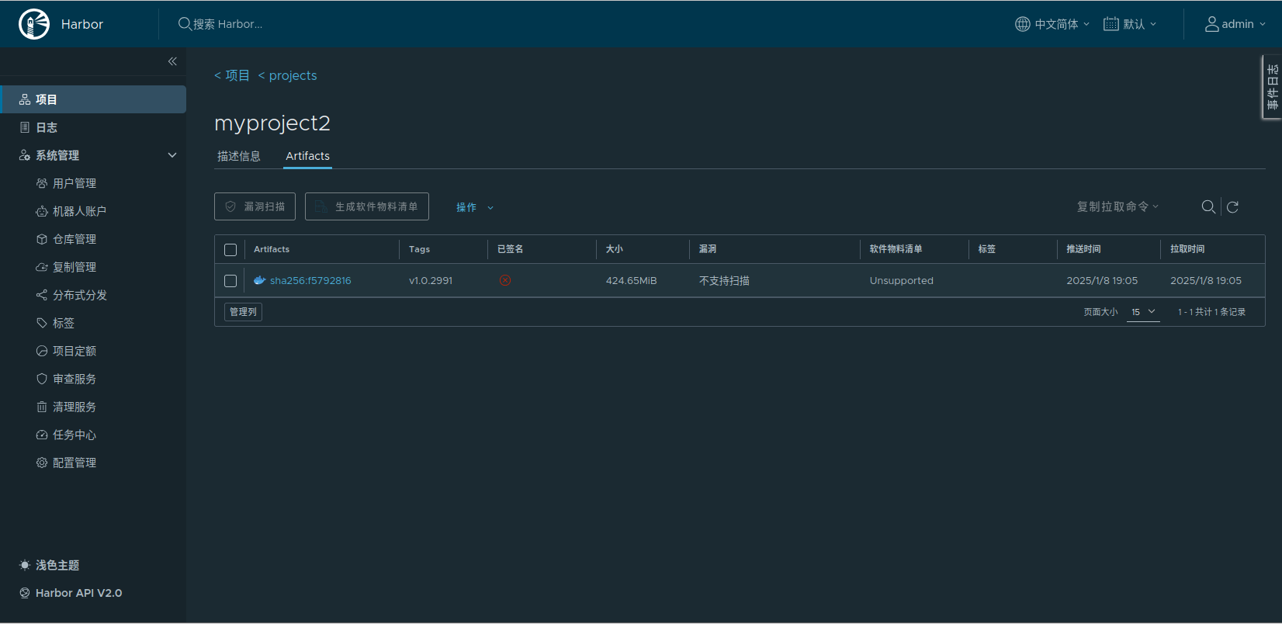Navigate back to projects breadcrumb
The width and height of the screenshot is (1282, 624).
click(x=287, y=75)
